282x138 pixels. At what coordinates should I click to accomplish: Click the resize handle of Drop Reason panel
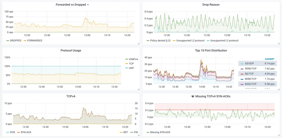[279, 44]
